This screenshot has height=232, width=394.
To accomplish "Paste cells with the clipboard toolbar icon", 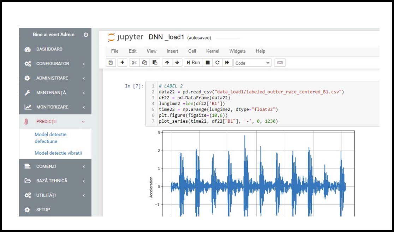I will [x=154, y=62].
